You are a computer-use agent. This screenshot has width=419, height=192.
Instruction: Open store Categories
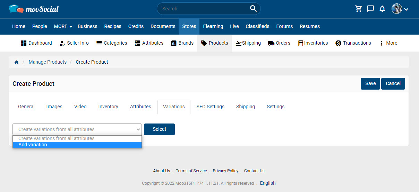[x=112, y=43]
